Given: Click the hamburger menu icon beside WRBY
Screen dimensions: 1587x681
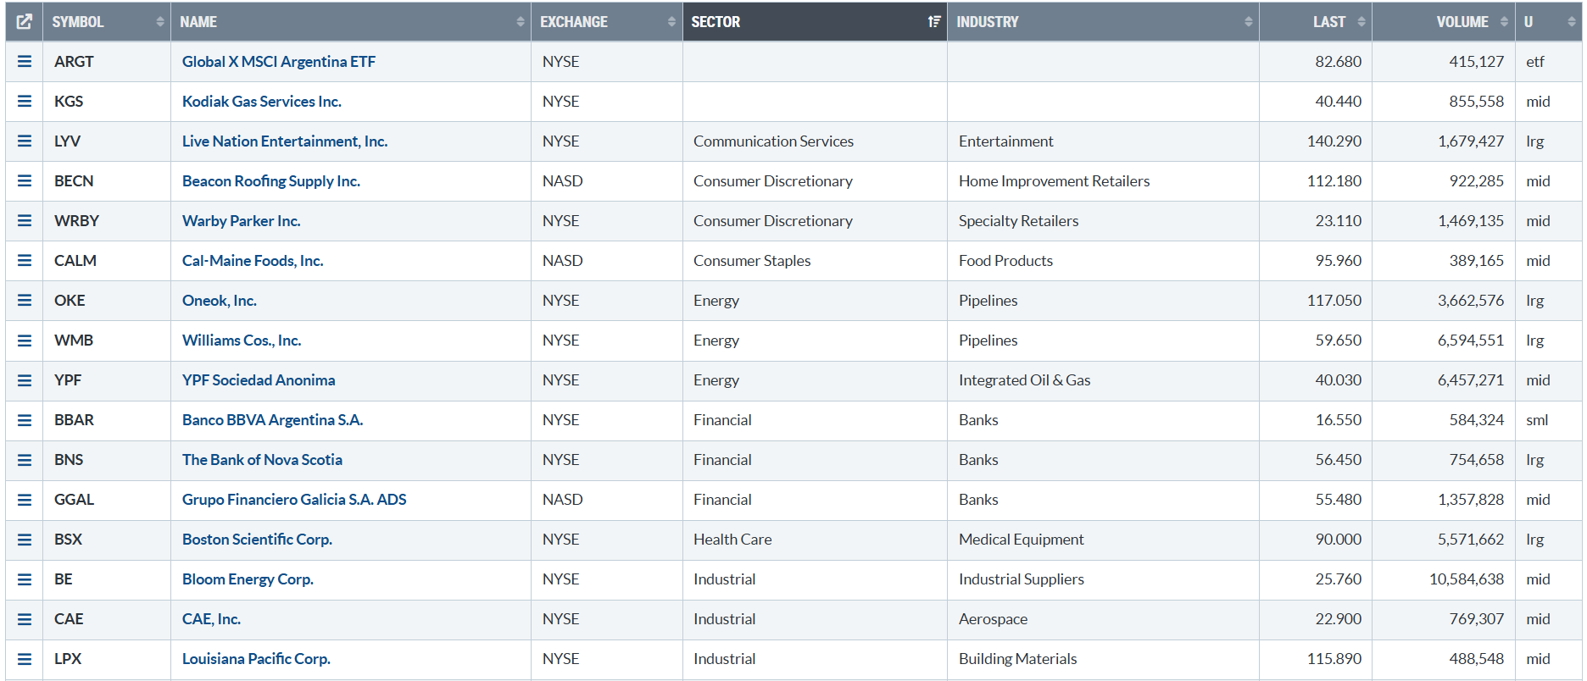Looking at the screenshot, I should coord(25,221).
